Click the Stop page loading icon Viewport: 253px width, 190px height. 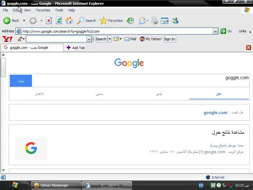(x=49, y=21)
